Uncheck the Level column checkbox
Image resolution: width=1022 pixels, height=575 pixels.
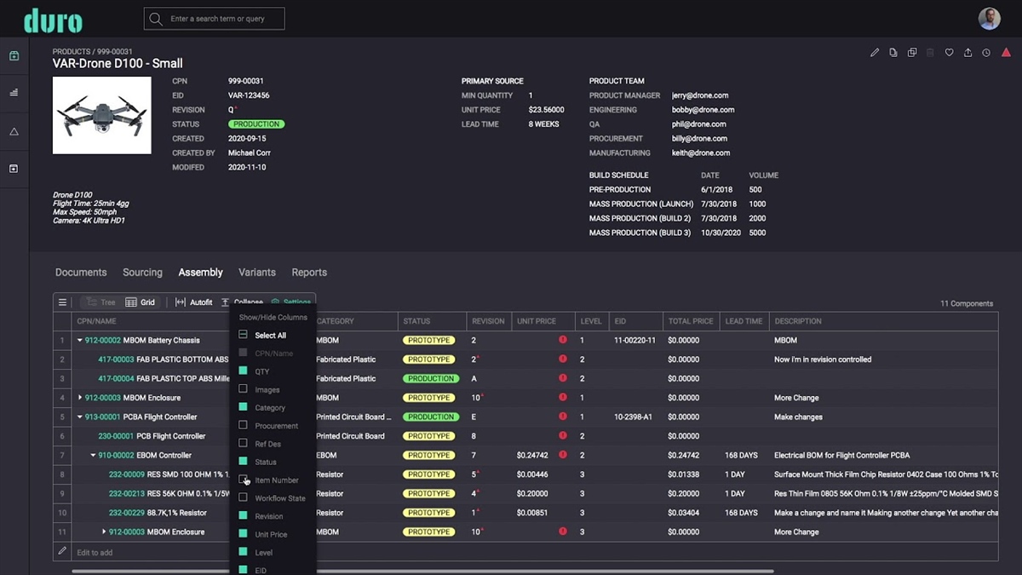coord(243,552)
